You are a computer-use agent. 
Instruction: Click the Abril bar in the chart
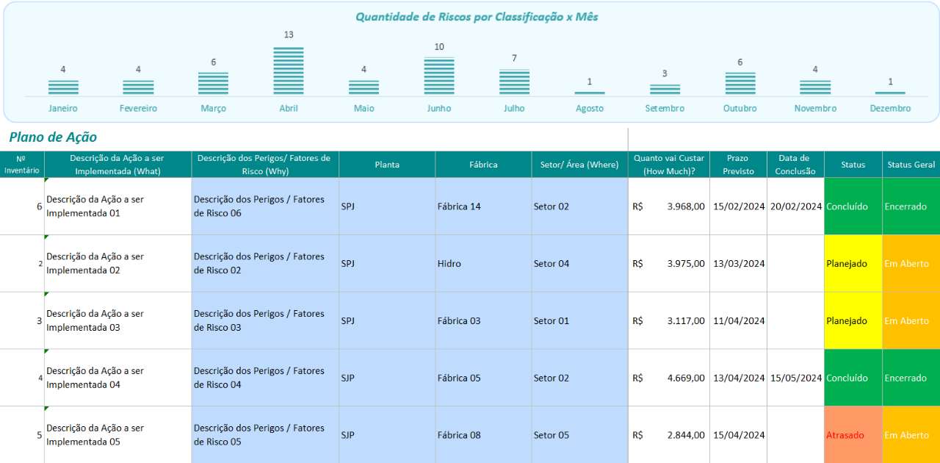point(289,71)
